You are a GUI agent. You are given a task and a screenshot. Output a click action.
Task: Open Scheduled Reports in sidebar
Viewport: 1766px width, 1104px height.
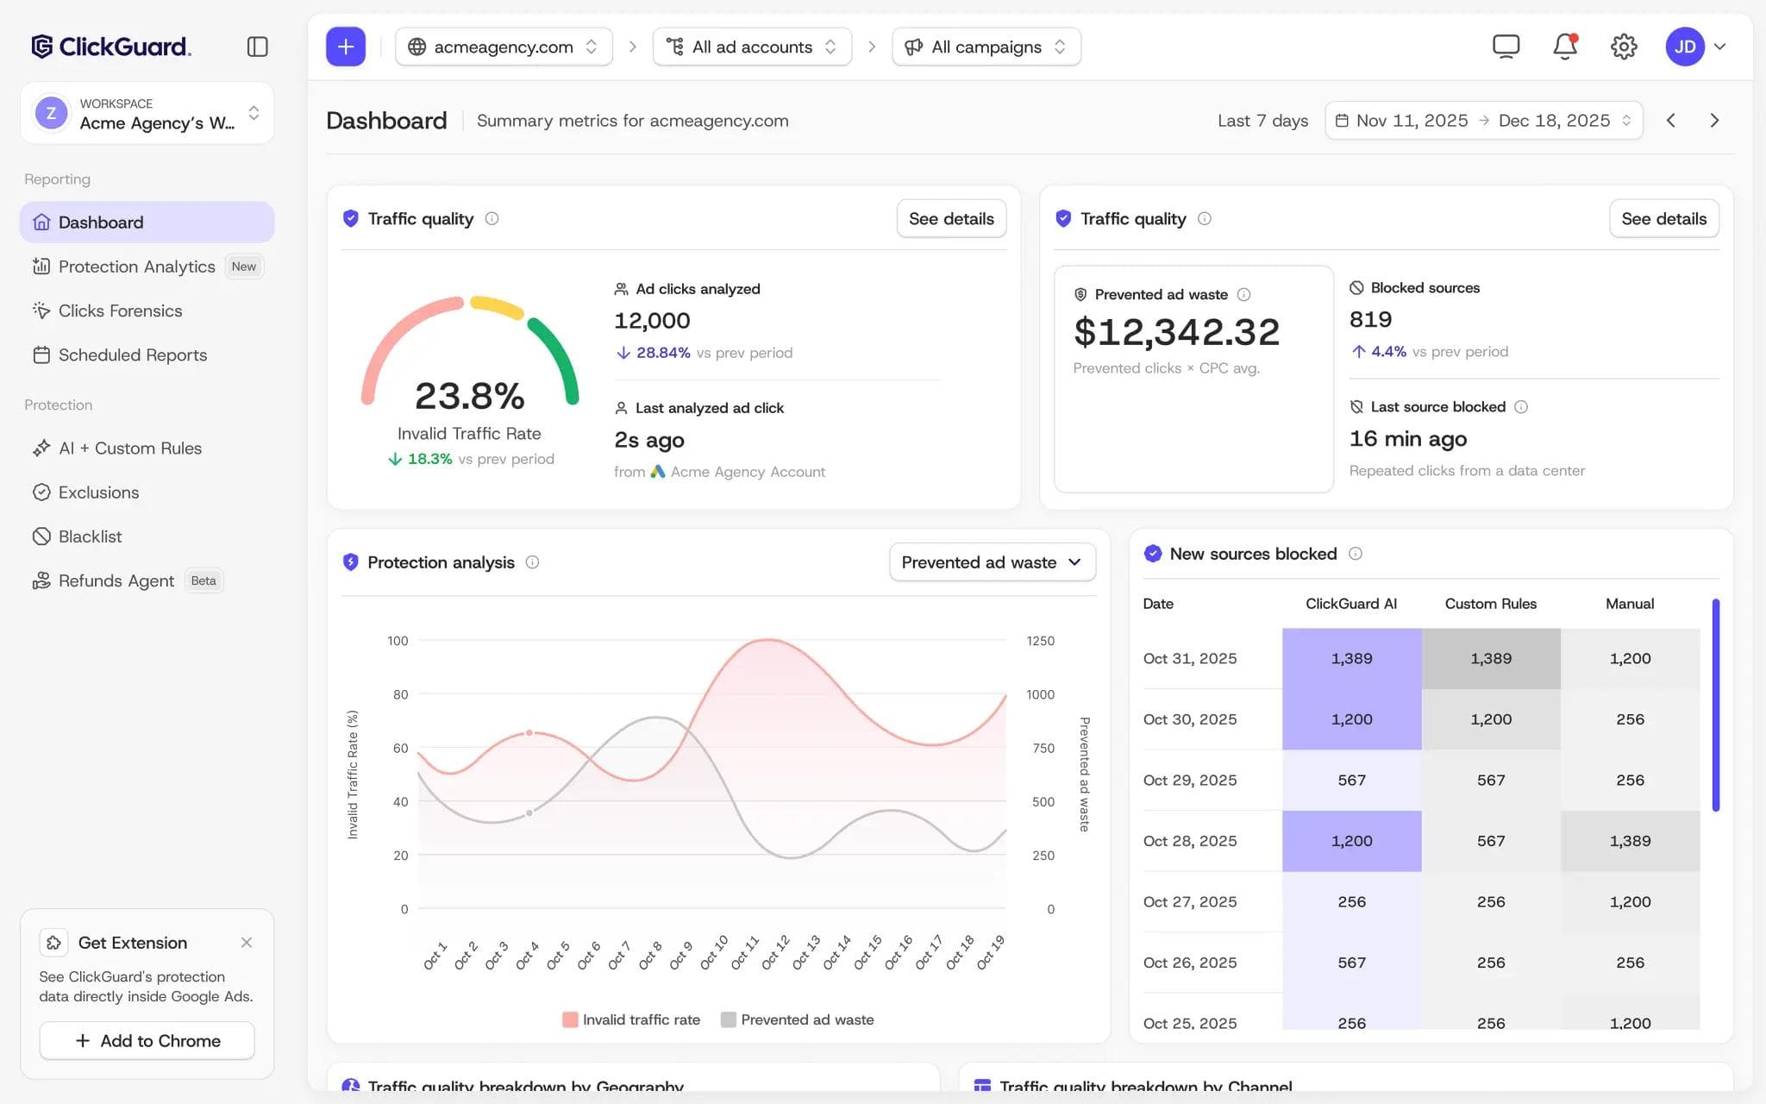coord(147,354)
